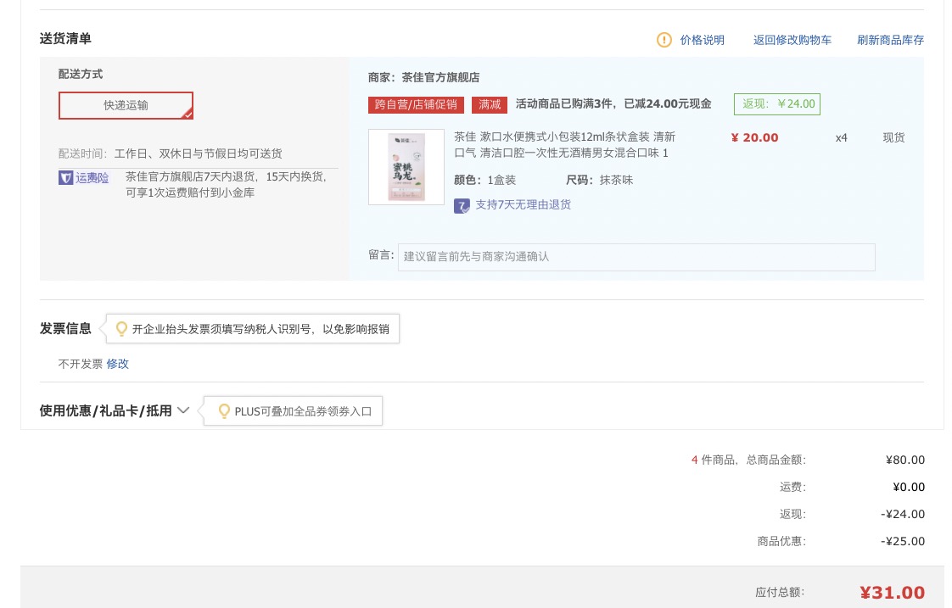Click the 运费 ¥0.00 value
This screenshot has width=952, height=608.
pyautogui.click(x=909, y=488)
